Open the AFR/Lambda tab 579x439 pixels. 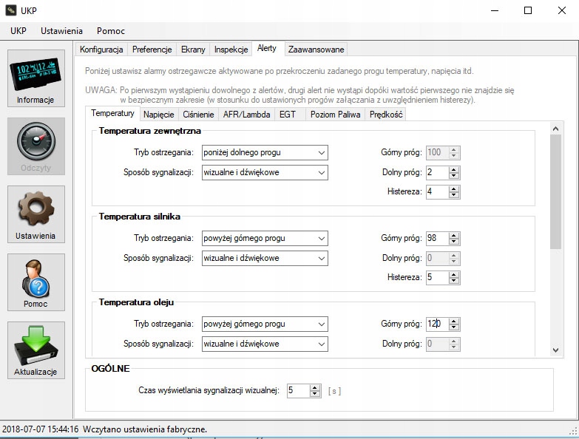click(248, 115)
